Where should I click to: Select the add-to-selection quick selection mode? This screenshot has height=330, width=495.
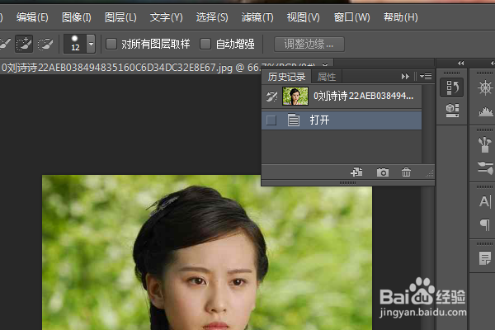24,44
